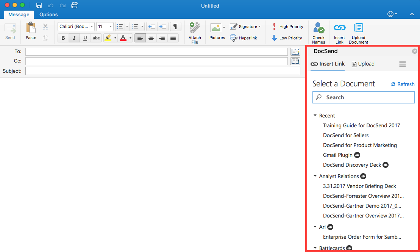Mark message as High Priority
420x252 pixels.
tap(287, 27)
